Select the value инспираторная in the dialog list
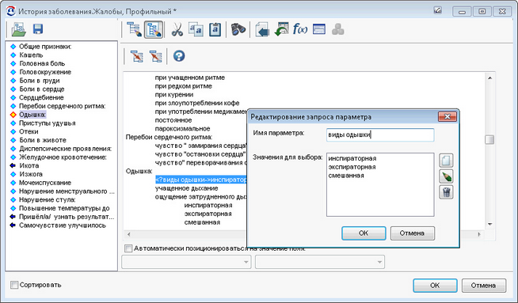The height and width of the screenshot is (303, 518). pos(352,158)
